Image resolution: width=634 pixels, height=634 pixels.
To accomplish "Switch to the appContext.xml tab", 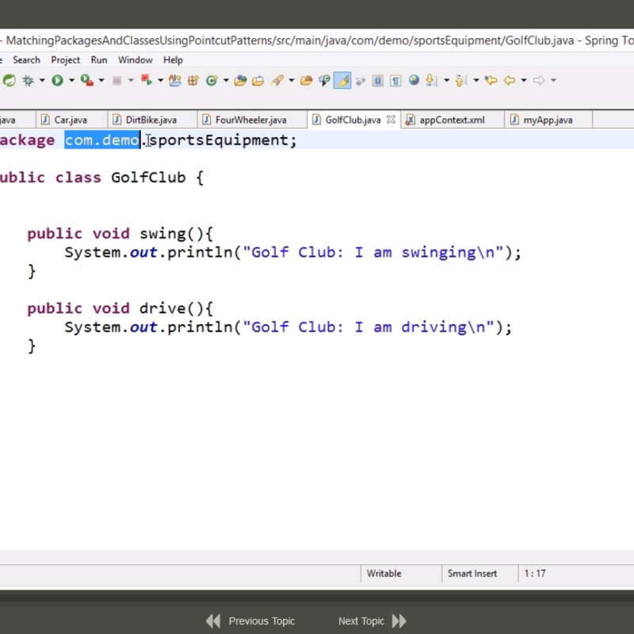I will pos(452,120).
